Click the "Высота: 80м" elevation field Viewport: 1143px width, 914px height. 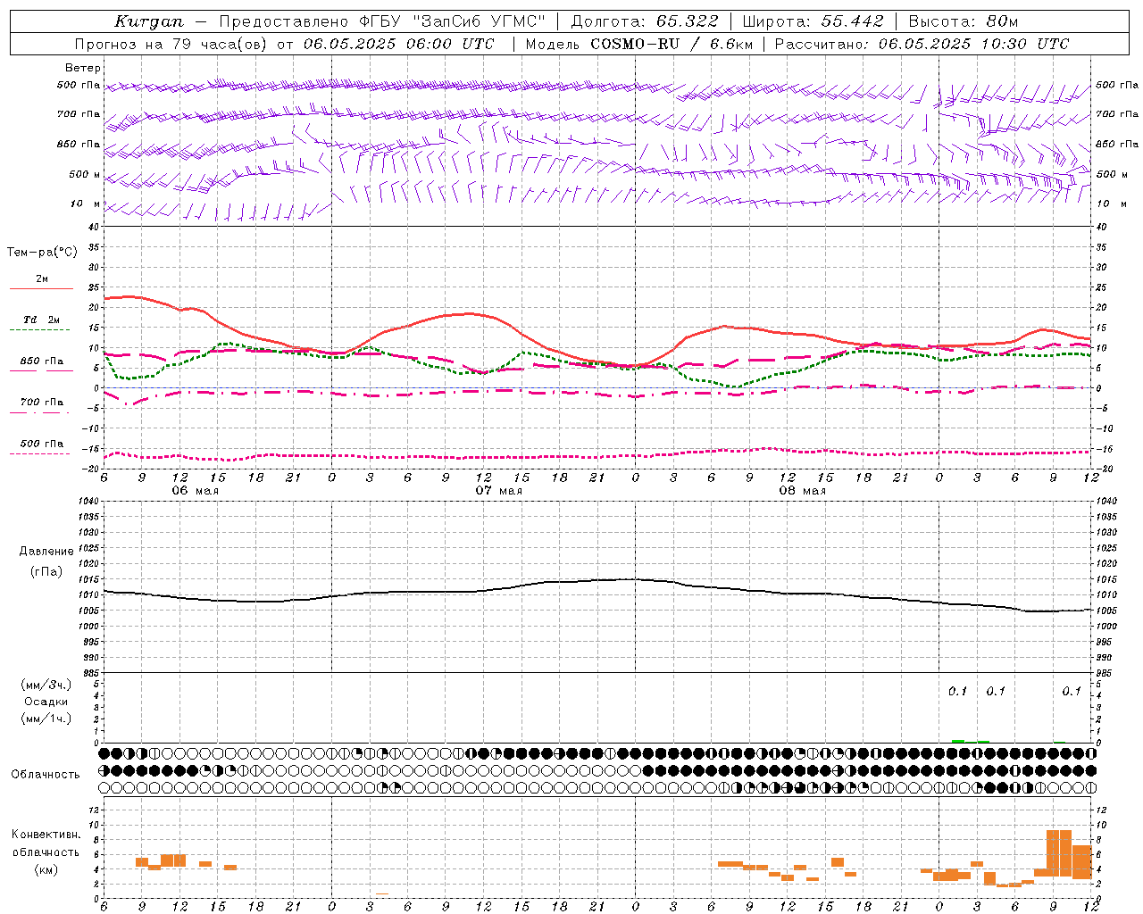click(963, 21)
